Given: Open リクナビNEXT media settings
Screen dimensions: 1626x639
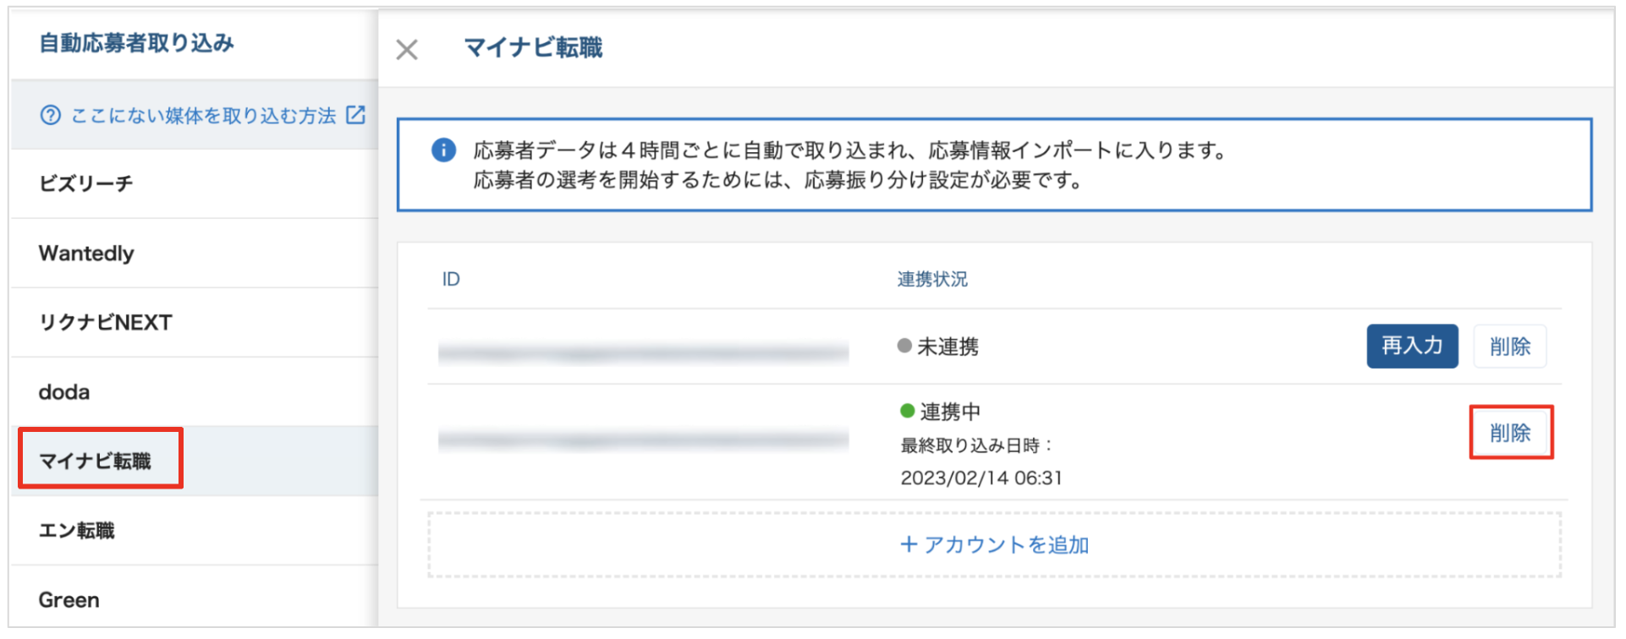Looking at the screenshot, I should [x=195, y=322].
